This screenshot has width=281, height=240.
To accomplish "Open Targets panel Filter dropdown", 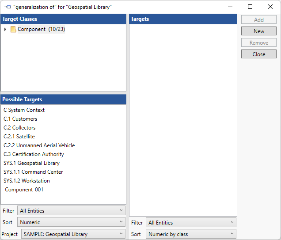I will (x=191, y=223).
